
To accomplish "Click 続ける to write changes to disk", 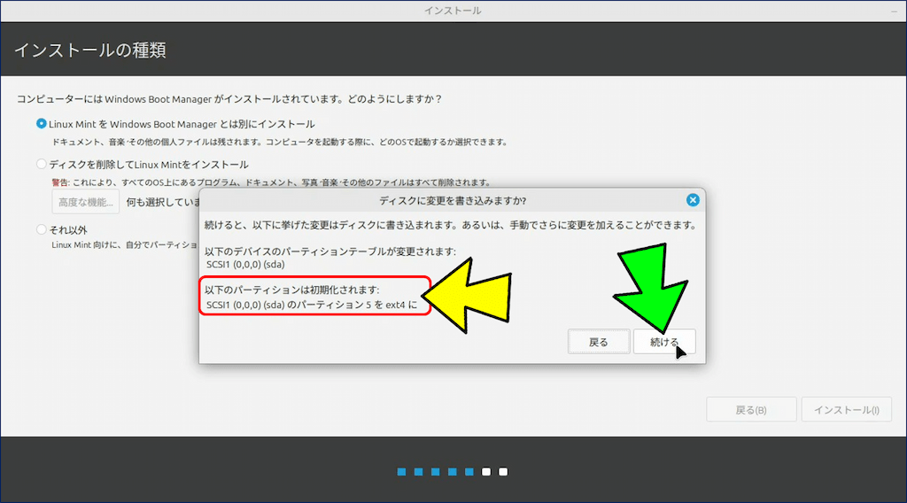I will [664, 342].
